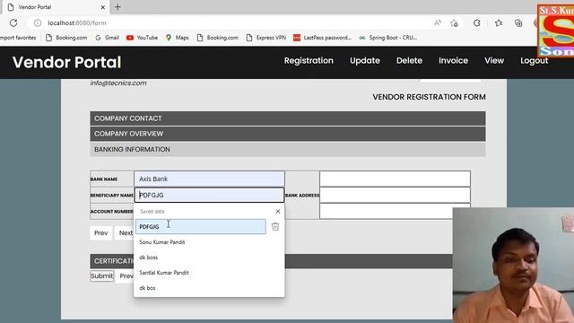Screen dimensions: 574x323
Task: Click the site information icon in address bar
Action: coord(38,22)
